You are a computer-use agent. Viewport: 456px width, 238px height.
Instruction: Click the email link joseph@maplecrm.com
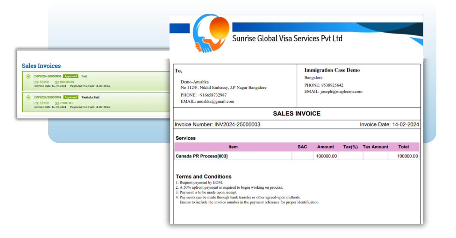(342, 91)
